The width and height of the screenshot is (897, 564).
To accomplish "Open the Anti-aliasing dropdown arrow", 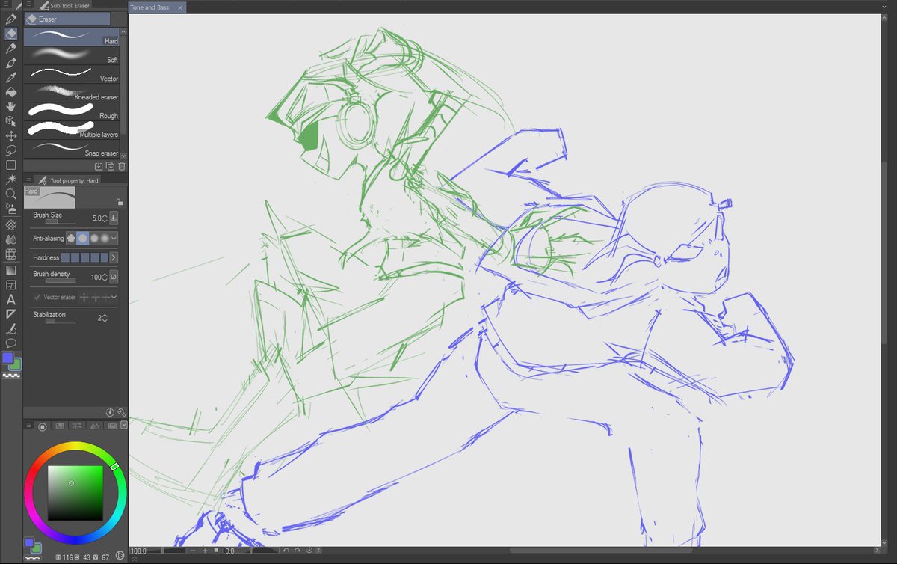I will [114, 238].
